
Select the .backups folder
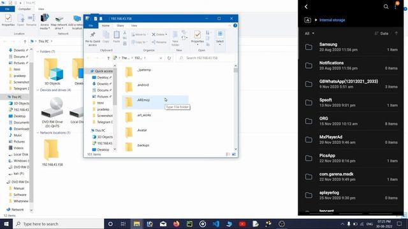[155, 147]
